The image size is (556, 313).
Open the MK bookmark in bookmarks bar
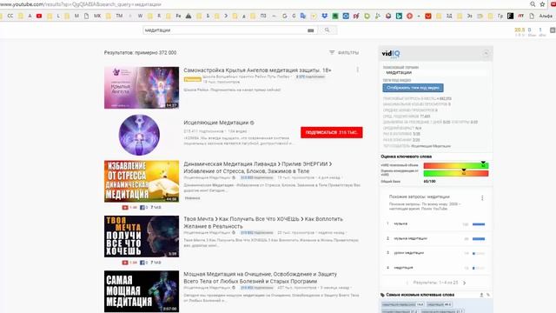point(97,16)
